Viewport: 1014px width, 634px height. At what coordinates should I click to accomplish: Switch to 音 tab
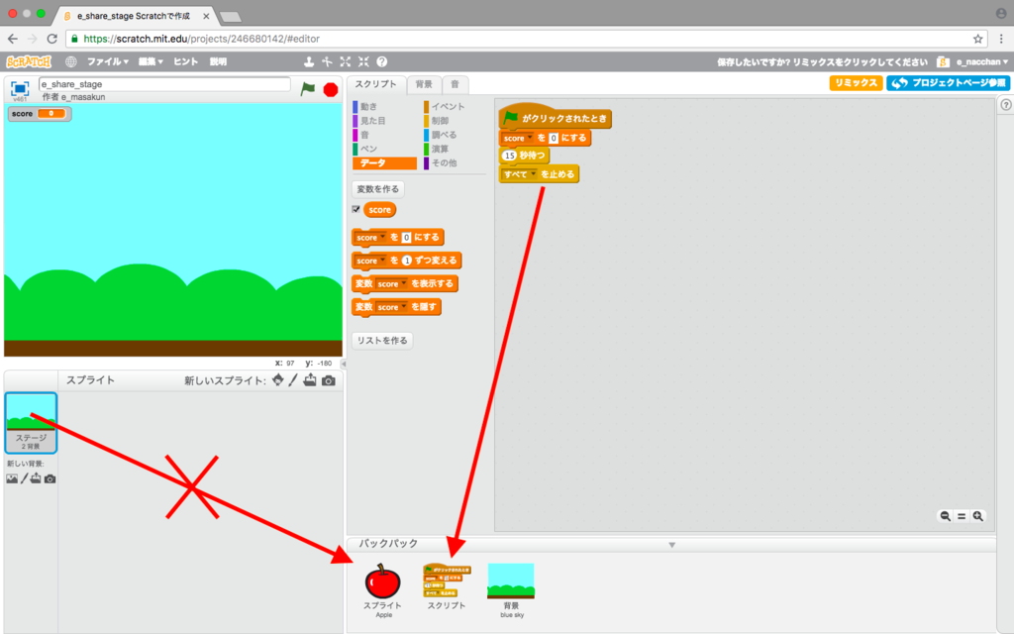455,84
